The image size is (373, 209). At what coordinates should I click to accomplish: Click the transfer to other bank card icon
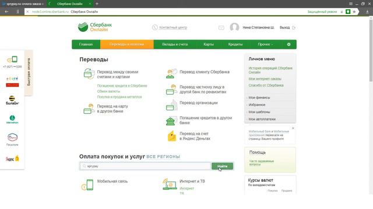coord(89,109)
